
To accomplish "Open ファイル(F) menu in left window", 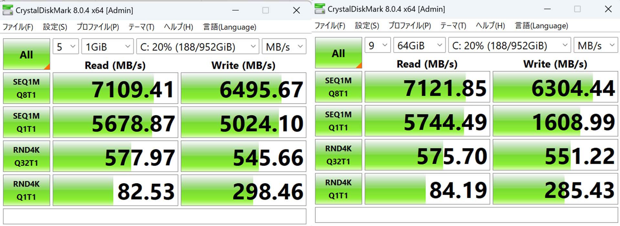I will pos(18,27).
